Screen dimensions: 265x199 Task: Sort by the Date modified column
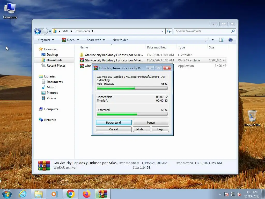(160, 47)
